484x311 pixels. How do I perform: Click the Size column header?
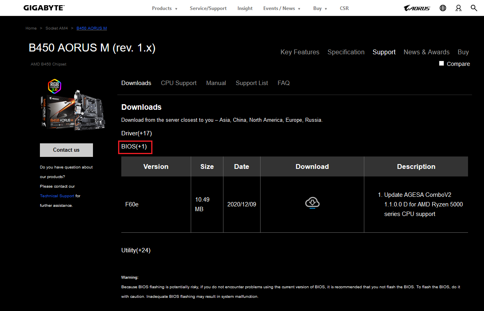[x=207, y=166]
